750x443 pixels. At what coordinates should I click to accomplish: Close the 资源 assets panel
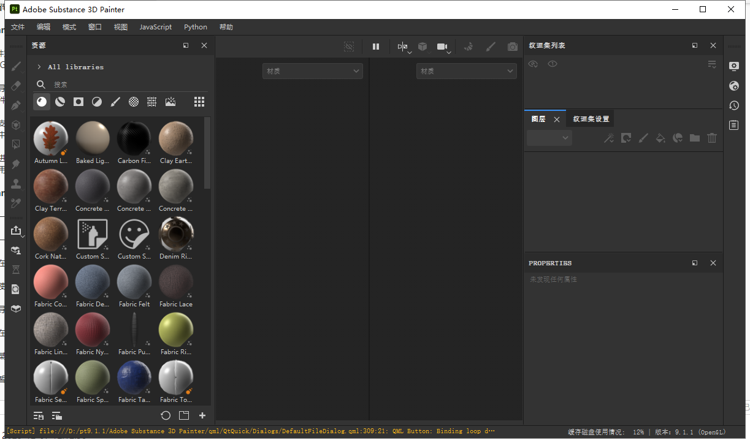204,45
